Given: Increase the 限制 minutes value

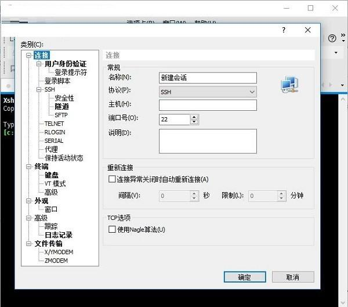Looking at the screenshot, I should click(x=281, y=193).
